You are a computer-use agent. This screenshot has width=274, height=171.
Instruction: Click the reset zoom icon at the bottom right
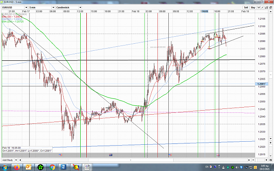coord(270,160)
